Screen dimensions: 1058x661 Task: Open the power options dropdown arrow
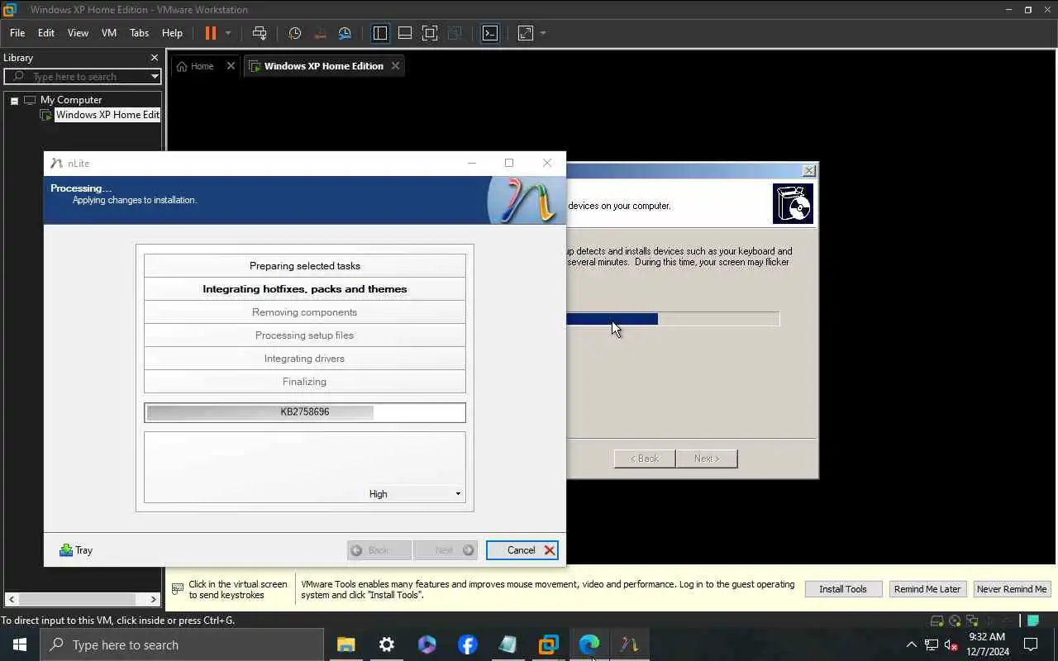(x=228, y=33)
